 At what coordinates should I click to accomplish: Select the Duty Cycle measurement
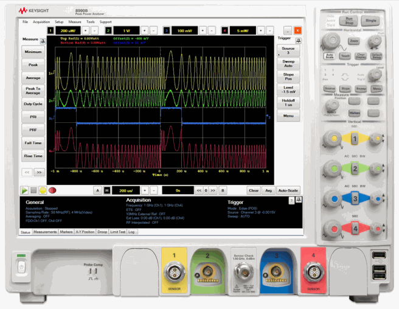[x=33, y=103]
